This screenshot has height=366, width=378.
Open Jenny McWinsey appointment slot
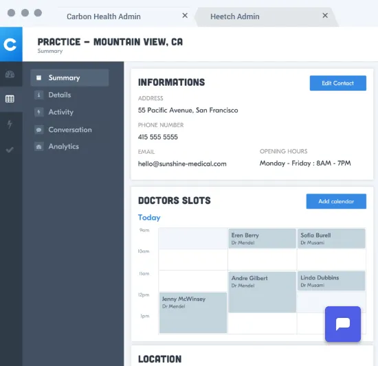point(193,312)
